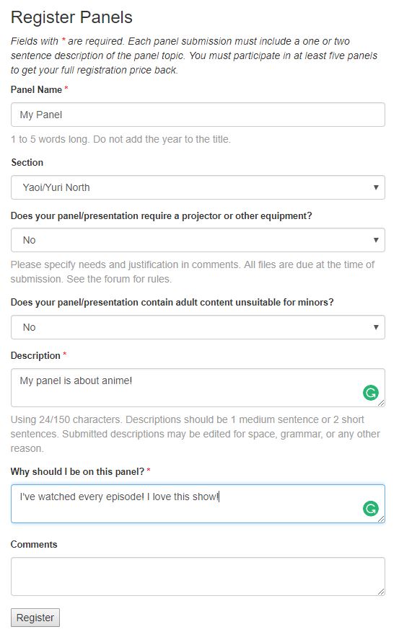Click the Comments label
399x632 pixels.
pos(34,544)
